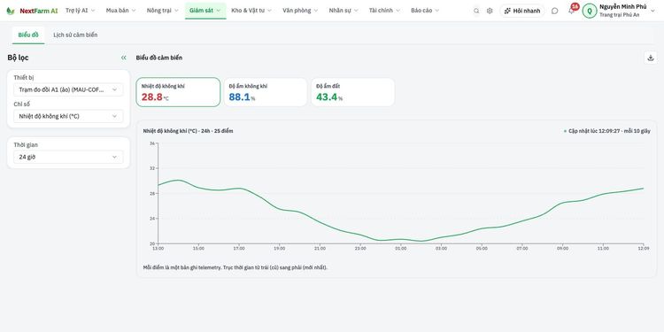
Task: Open the chat bubble icon
Action: pyautogui.click(x=555, y=11)
